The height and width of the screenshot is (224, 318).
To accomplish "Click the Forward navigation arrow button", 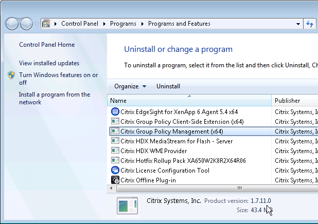I will coord(26,24).
